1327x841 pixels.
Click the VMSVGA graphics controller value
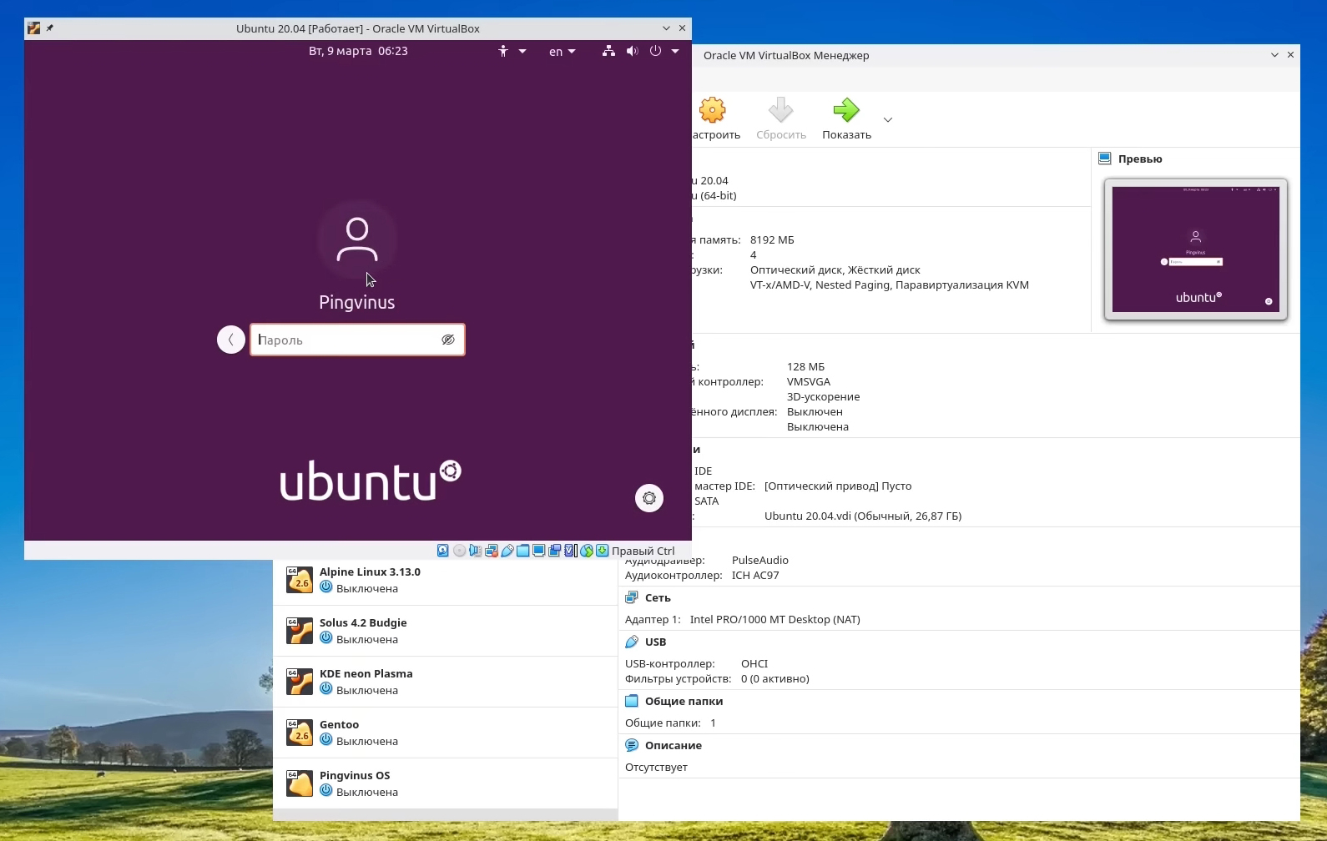pyautogui.click(x=809, y=382)
